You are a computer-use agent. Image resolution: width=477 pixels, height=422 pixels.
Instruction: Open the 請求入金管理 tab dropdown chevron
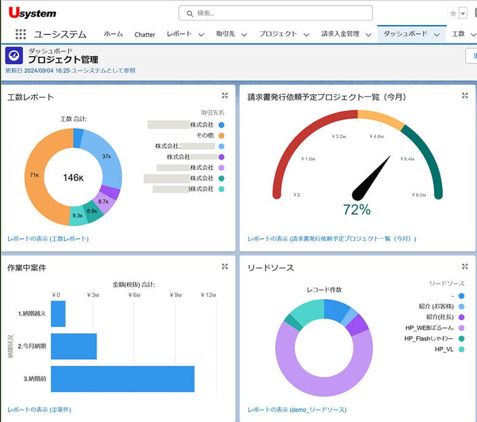368,35
